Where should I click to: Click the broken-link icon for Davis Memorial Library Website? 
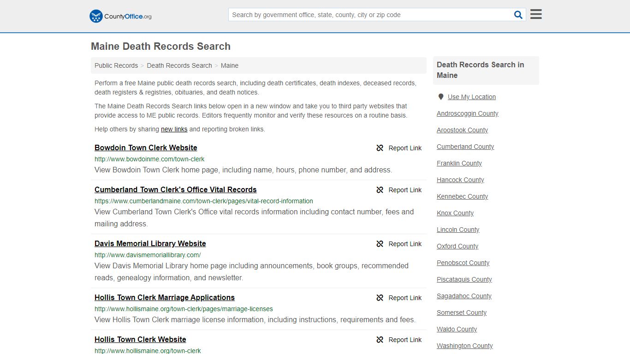[380, 244]
